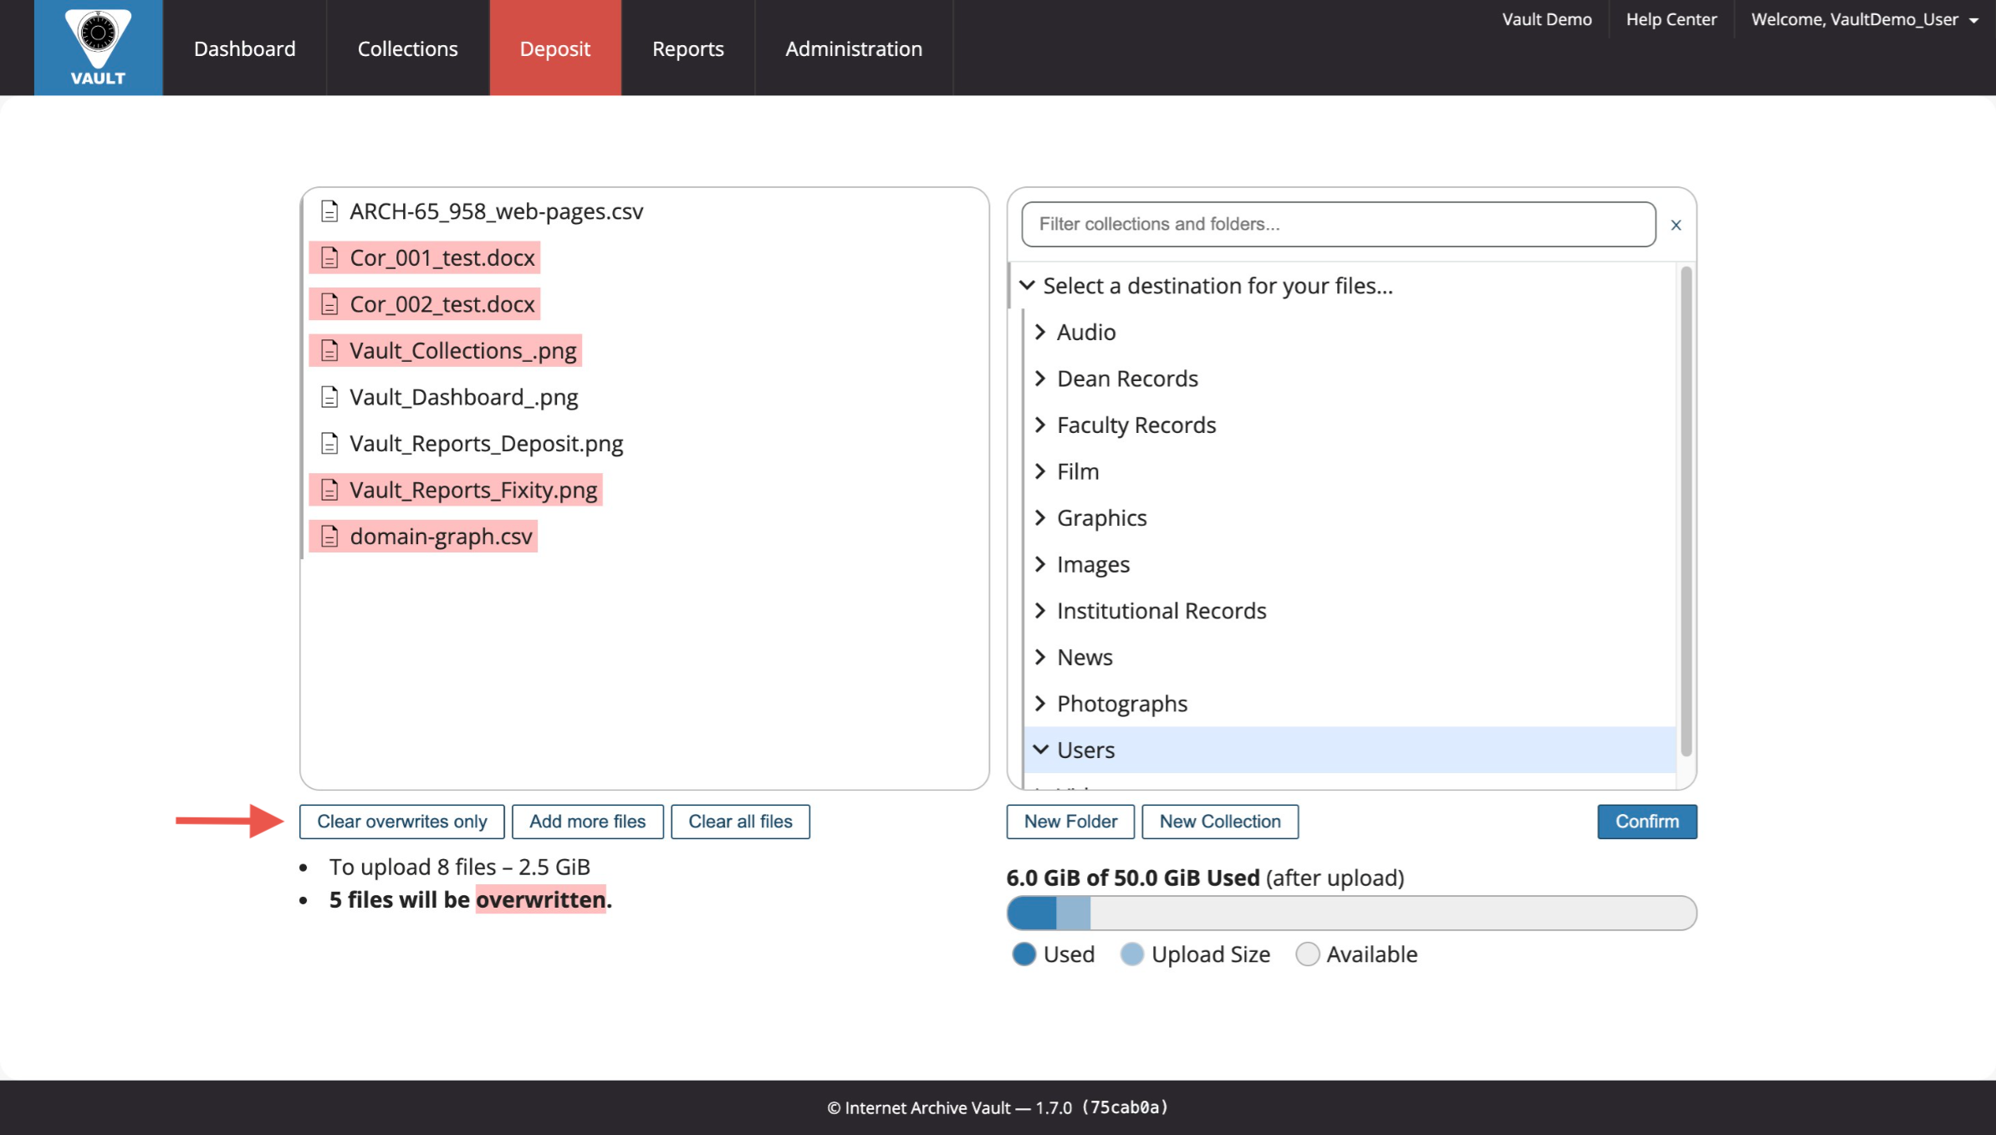
Task: Open the Welcome, VaultDemo_User dropdown
Action: point(1864,19)
